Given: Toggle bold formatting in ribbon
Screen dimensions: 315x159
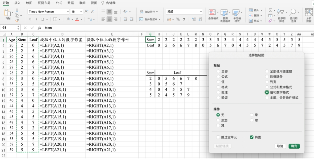Looking at the screenshot, I should tap(30, 19).
